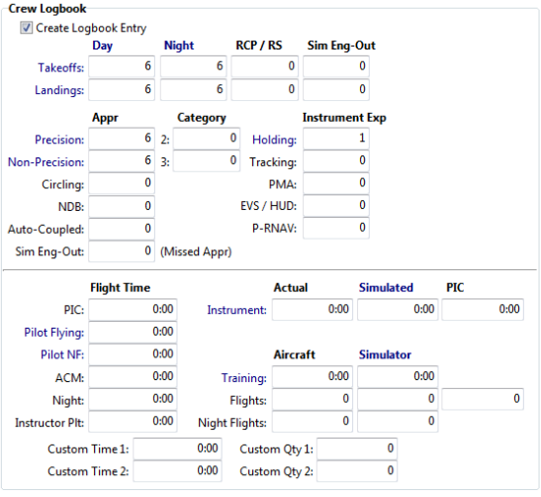Select the Category 2 field
Viewport: 541px width, 497px height.
tap(207, 139)
